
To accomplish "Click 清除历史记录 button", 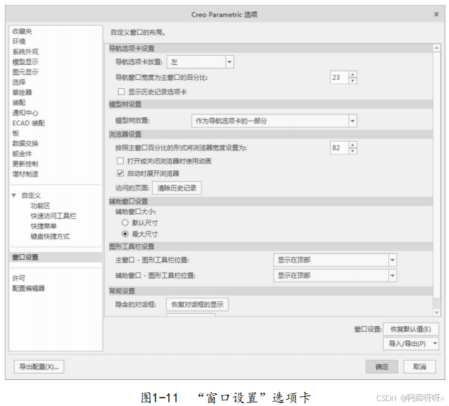I will click(x=177, y=188).
